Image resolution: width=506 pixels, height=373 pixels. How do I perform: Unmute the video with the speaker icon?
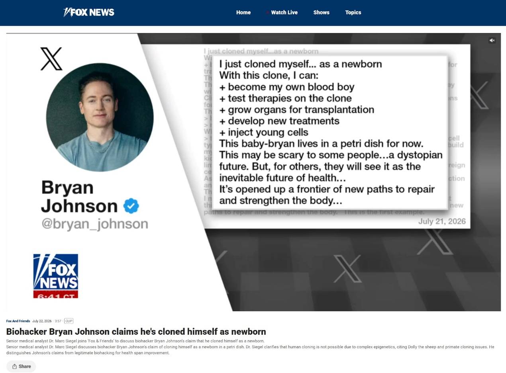click(x=492, y=40)
